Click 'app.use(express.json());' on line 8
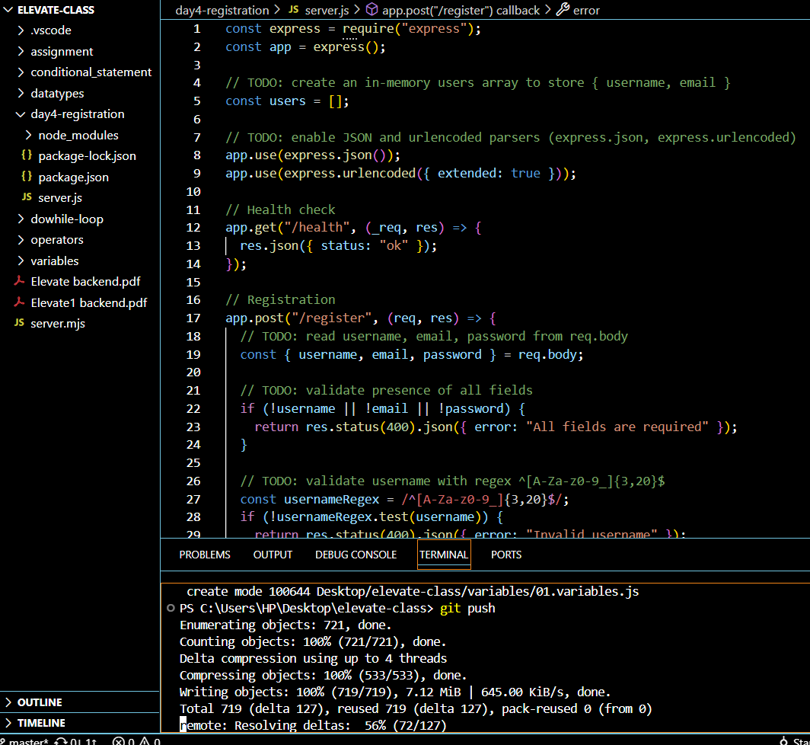This screenshot has width=810, height=745. pyautogui.click(x=313, y=155)
